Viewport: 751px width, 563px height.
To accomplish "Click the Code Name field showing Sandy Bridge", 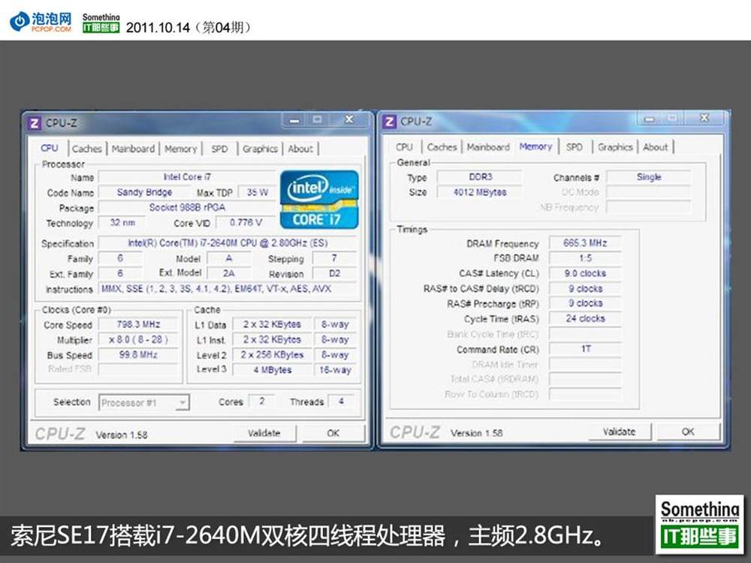I will [x=144, y=192].
